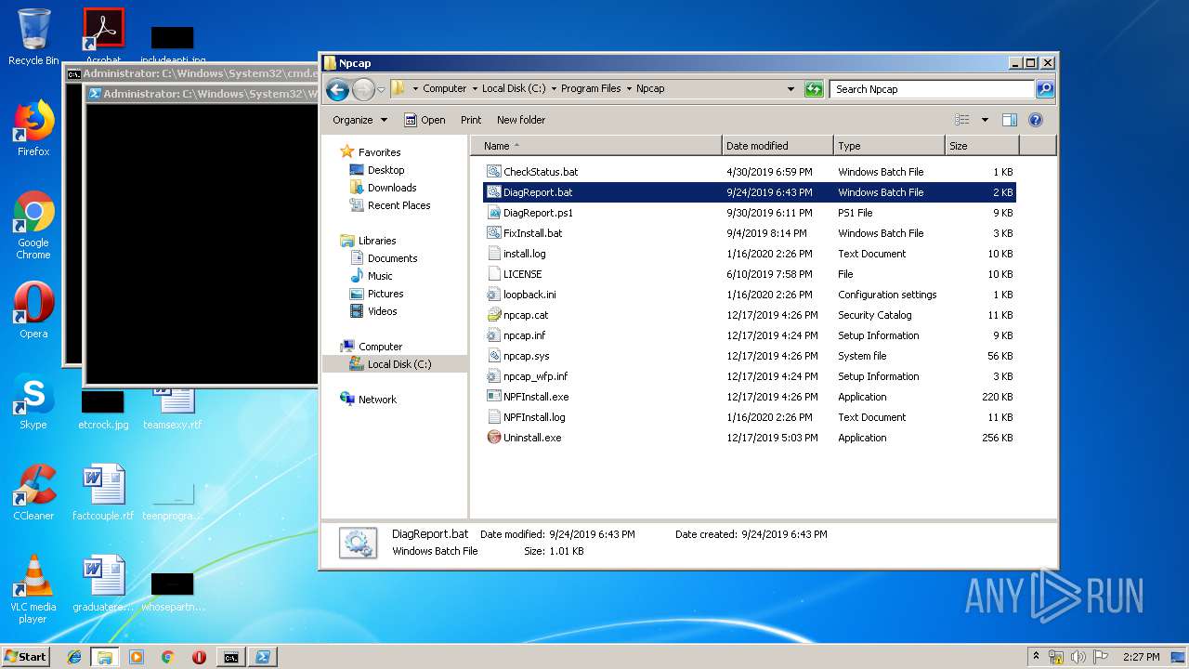Open the VLC media player desktop shortcut

tap(33, 589)
